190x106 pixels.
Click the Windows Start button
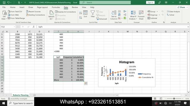coord(4,103)
